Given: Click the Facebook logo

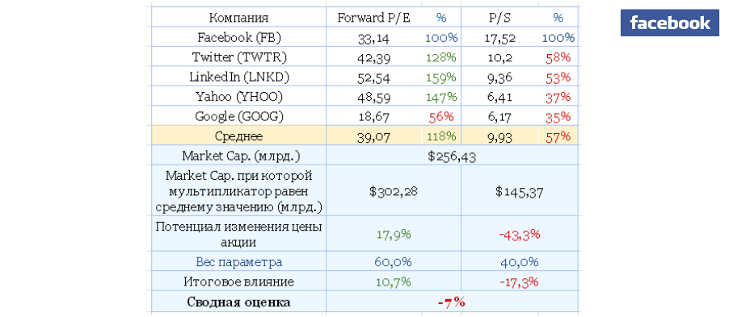Looking at the screenshot, I should coord(669,23).
